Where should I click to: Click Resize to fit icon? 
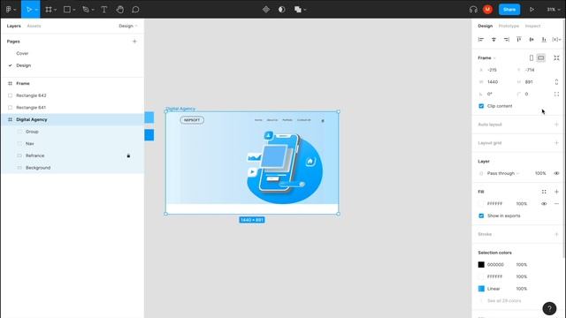[556, 57]
